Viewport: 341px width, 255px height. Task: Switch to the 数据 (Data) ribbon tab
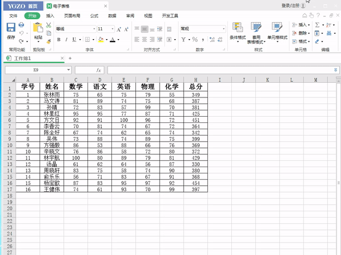pyautogui.click(x=112, y=16)
